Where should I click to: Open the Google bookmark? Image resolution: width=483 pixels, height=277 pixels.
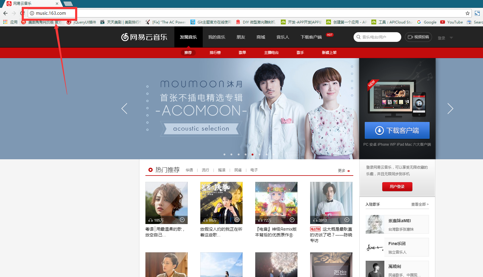pyautogui.click(x=427, y=22)
